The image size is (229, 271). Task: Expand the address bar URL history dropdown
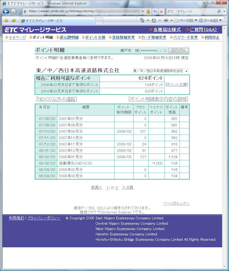click(x=143, y=11)
